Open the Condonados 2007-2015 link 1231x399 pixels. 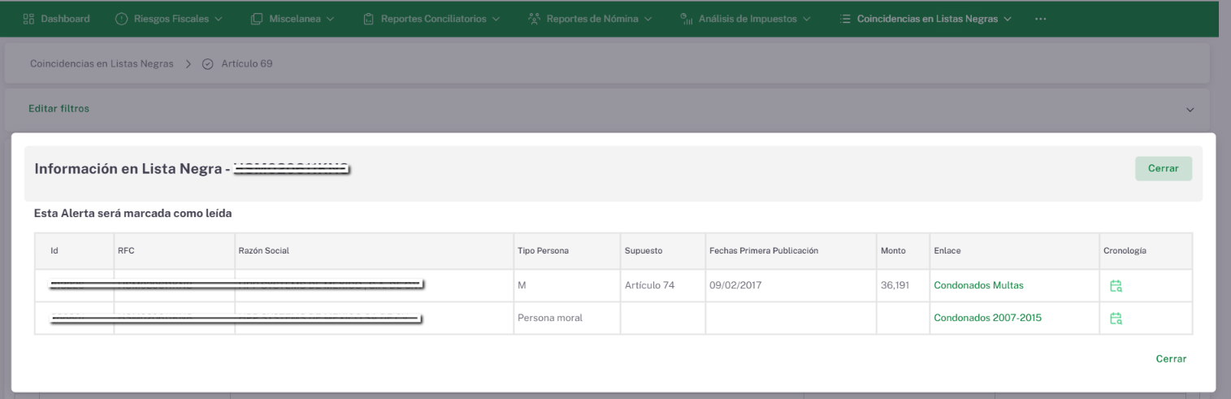click(987, 318)
